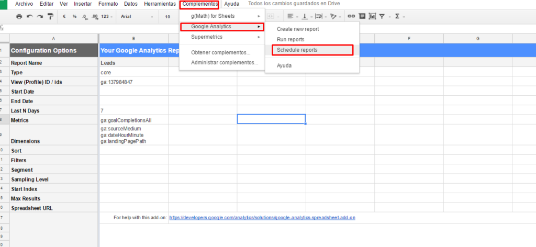536x247 pixels.
Task: Redo the last action
Action: (40, 16)
